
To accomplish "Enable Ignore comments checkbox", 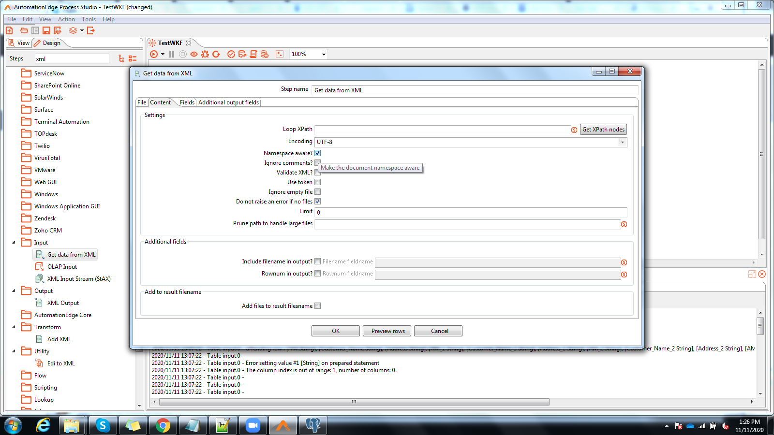I will pyautogui.click(x=317, y=162).
